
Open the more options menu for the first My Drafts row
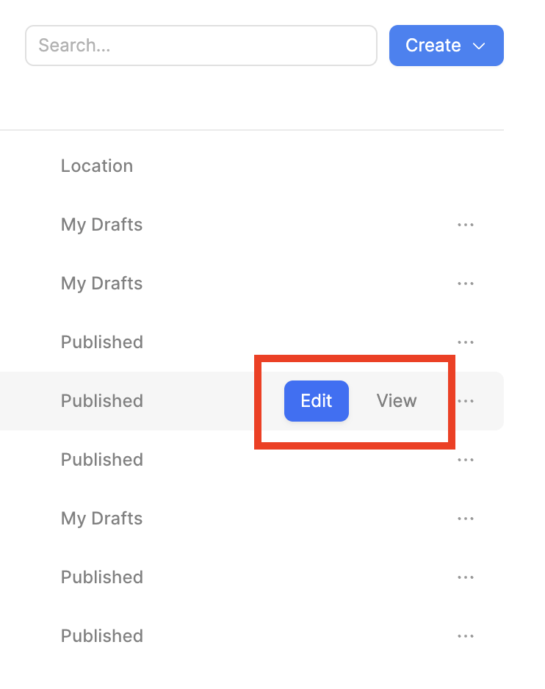click(x=466, y=225)
